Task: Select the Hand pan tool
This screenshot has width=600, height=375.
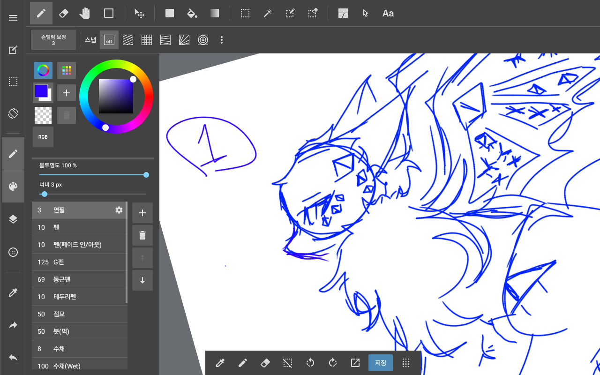Action: pos(85,13)
